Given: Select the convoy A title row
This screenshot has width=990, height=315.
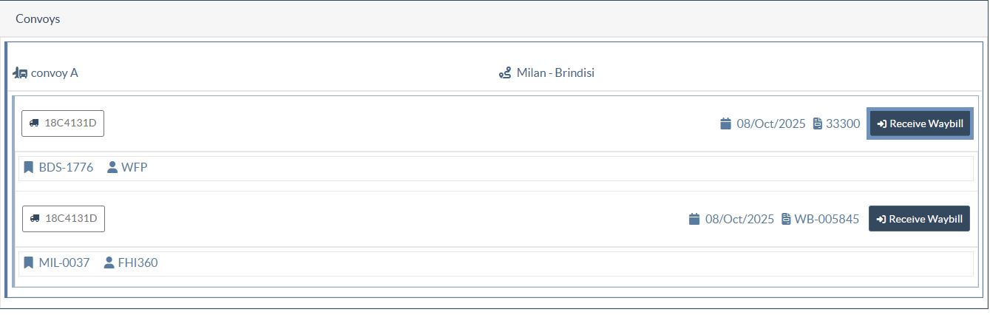Looking at the screenshot, I should [54, 73].
